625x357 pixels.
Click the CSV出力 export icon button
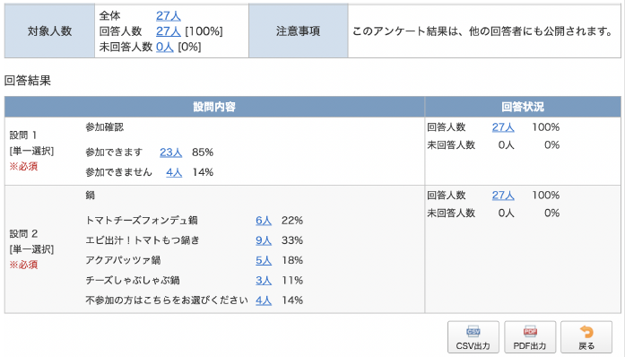click(473, 337)
